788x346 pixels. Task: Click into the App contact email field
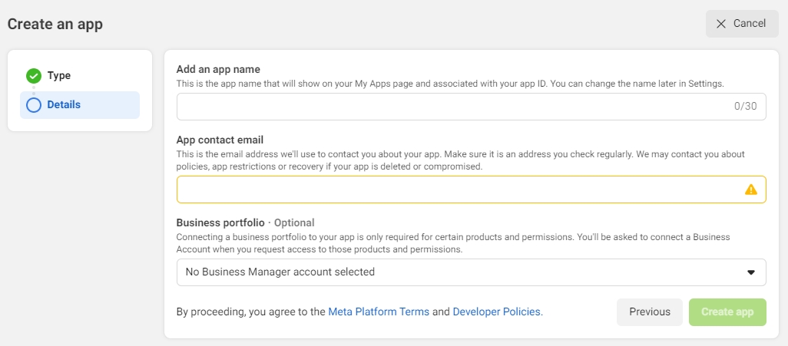pos(457,189)
